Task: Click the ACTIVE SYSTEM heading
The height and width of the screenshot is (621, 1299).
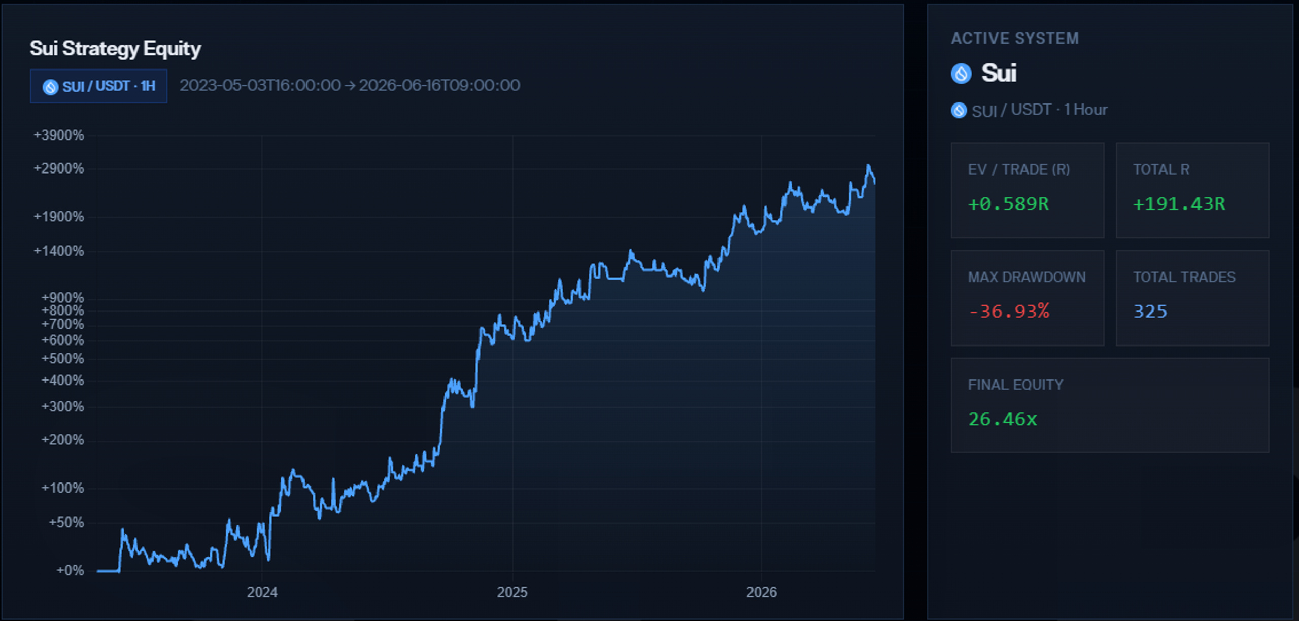Action: [1015, 39]
